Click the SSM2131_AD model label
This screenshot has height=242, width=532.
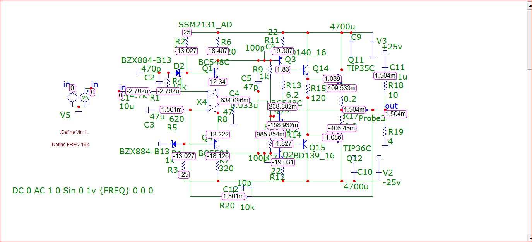click(x=205, y=25)
